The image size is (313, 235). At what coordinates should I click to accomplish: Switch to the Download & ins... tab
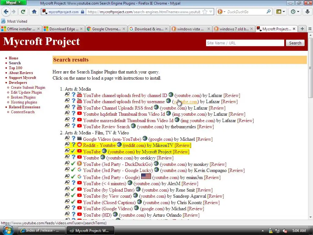point(149,29)
